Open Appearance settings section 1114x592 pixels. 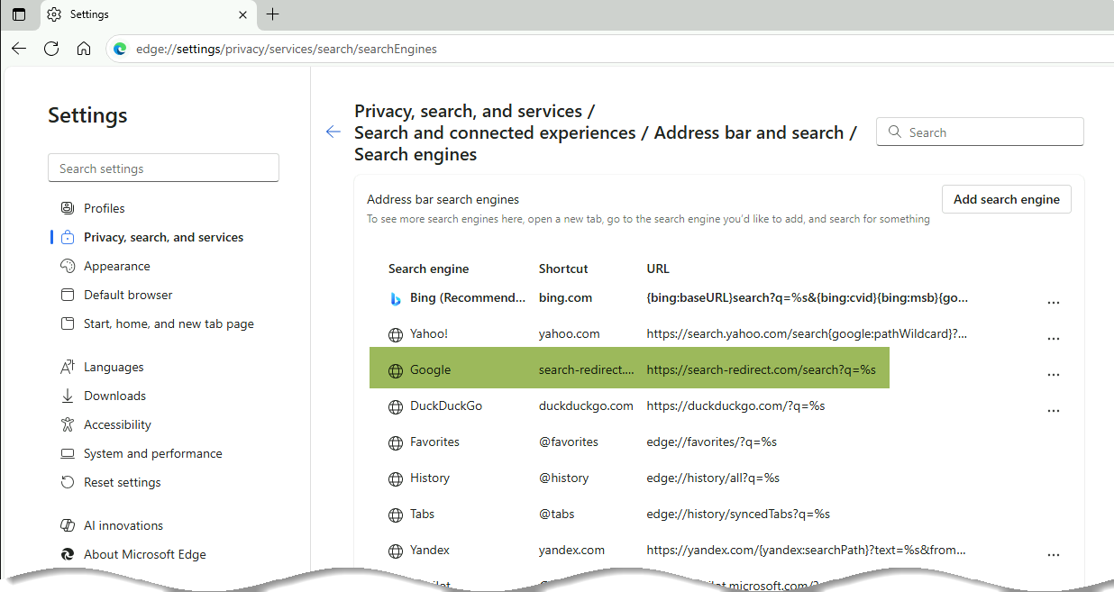tap(117, 266)
